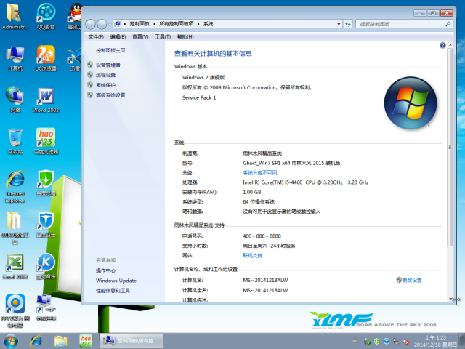Open the Administrator folder desktop icon
Viewport: 465px width, 349px height.
(x=15, y=16)
